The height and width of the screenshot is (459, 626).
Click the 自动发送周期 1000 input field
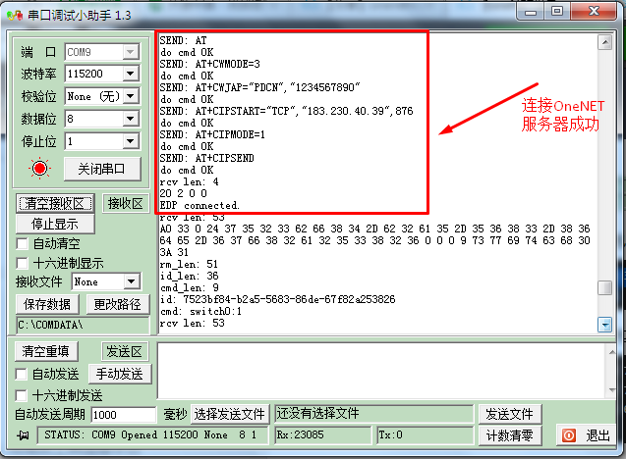click(124, 415)
